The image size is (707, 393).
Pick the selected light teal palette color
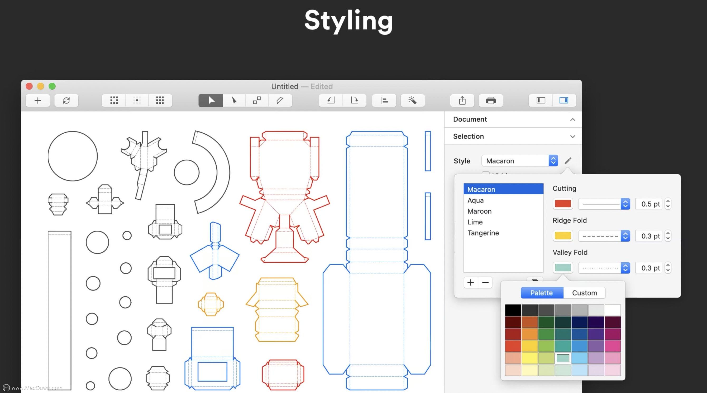[563, 358]
